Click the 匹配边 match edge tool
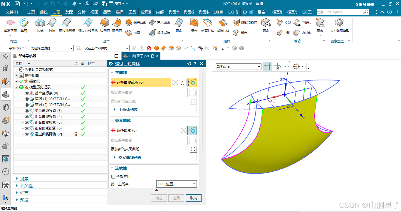This screenshot has height=212, width=401. coord(302,23)
